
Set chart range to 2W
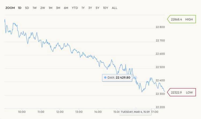(x=43, y=8)
